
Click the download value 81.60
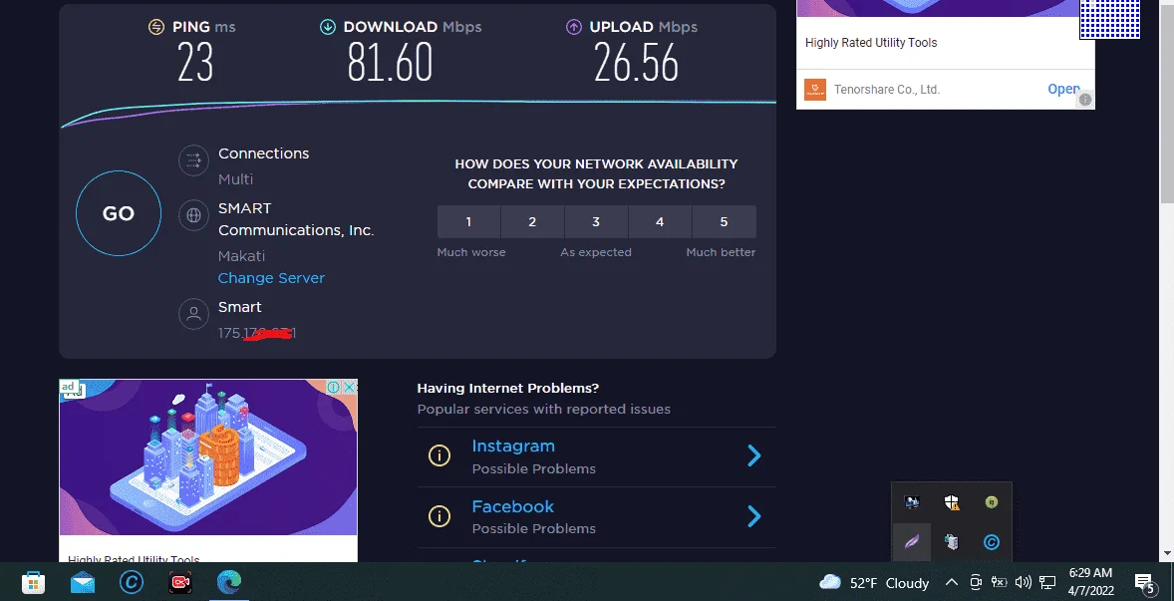coord(390,62)
